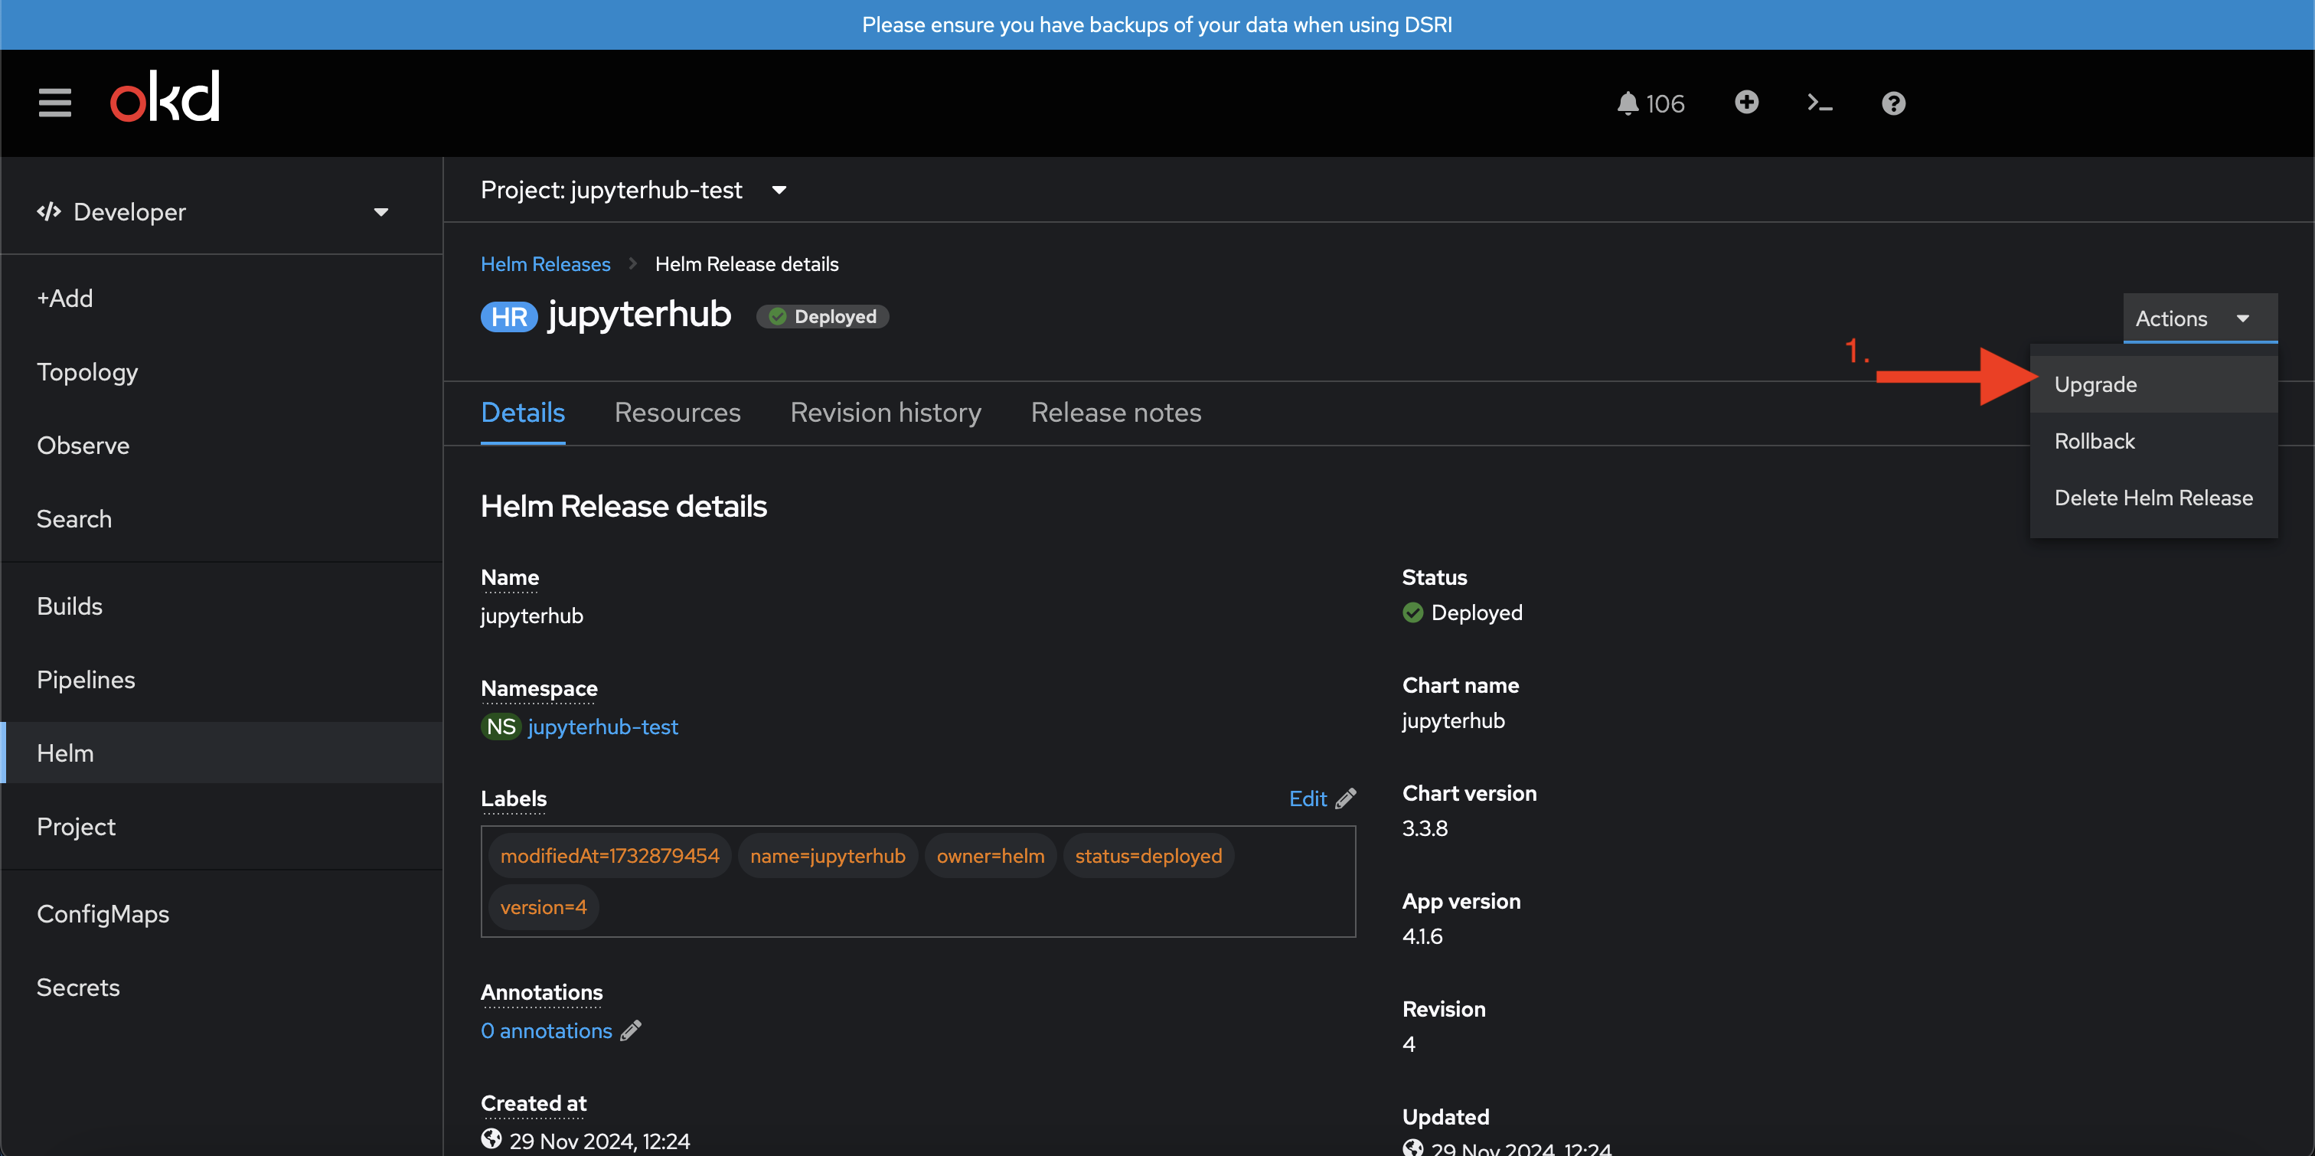Follow the Helm Releases breadcrumb link
Image resolution: width=2315 pixels, height=1156 pixels.
[546, 264]
